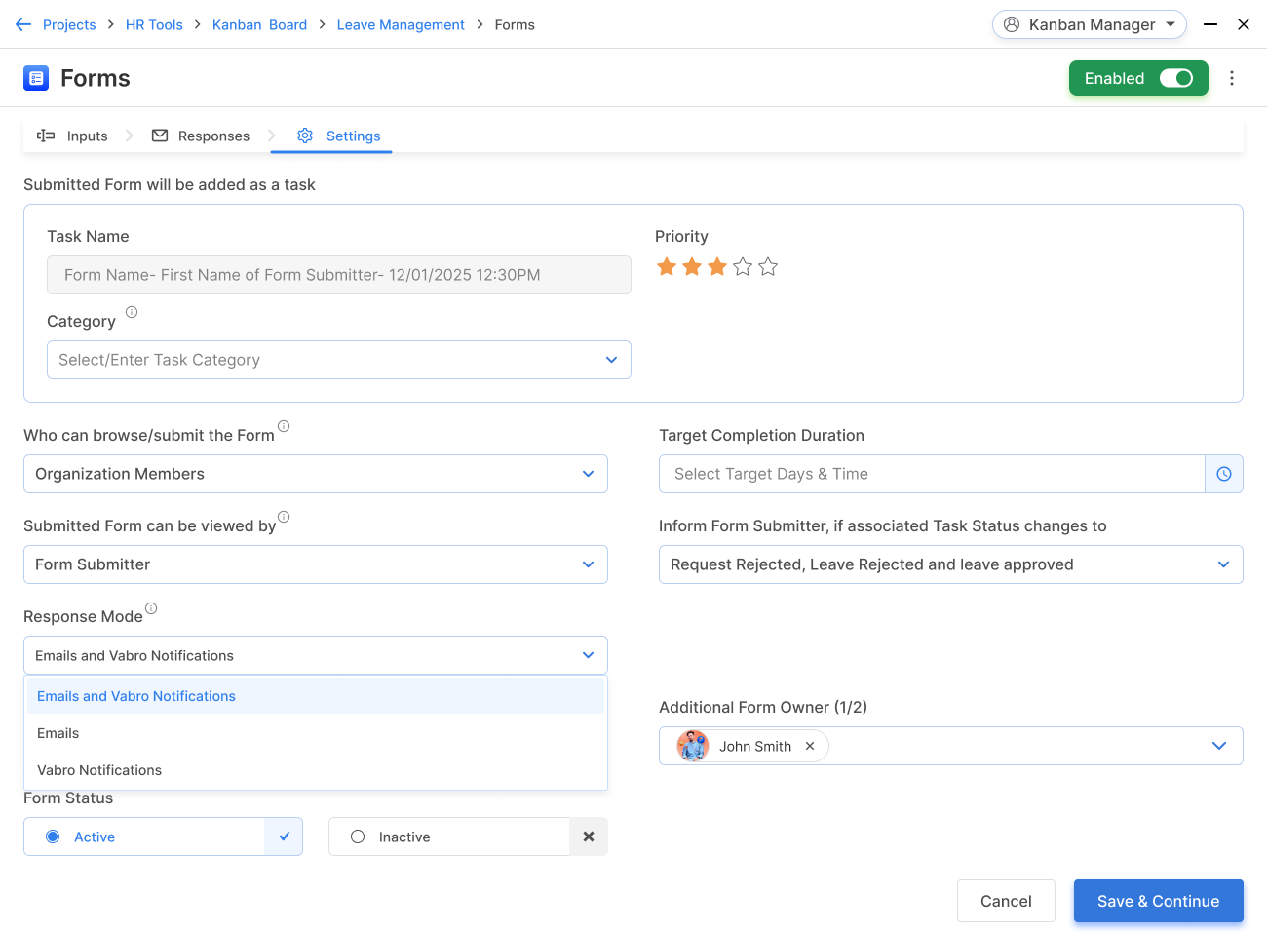Set priority to five stars

768,266
